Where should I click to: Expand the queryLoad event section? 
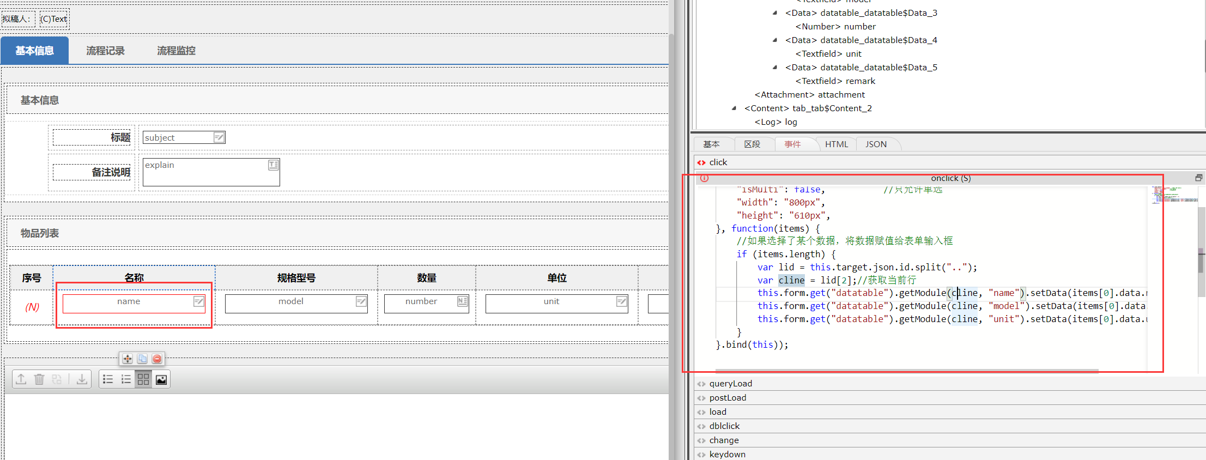coord(730,384)
